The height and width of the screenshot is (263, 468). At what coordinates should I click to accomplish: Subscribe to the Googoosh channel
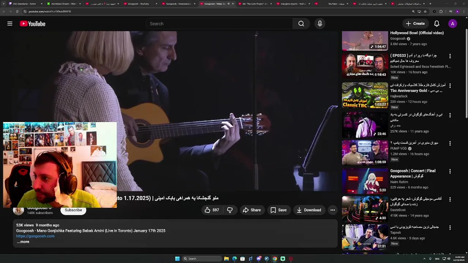tap(73, 210)
